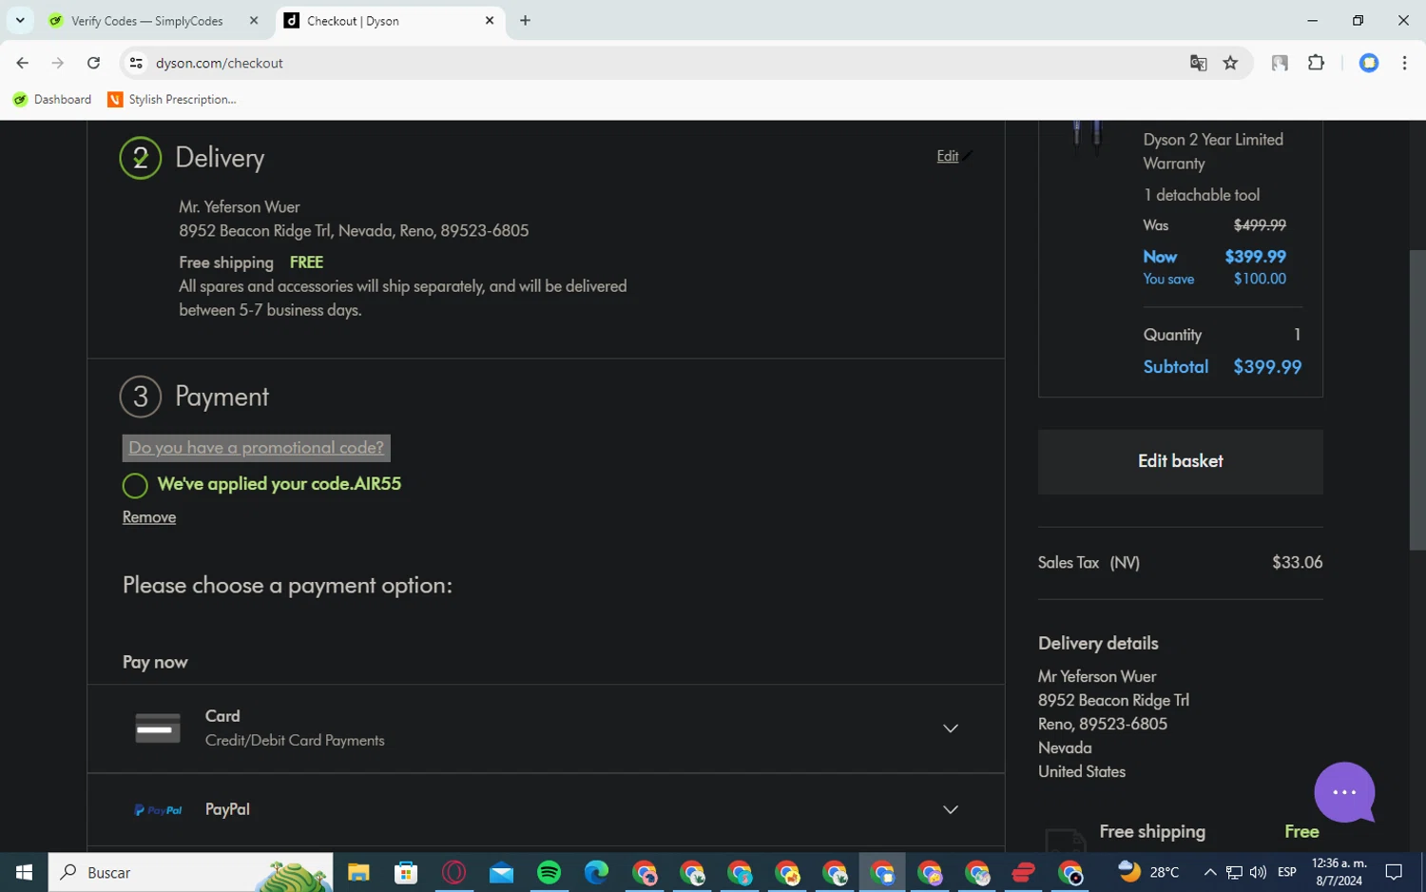Click the Sales Tax amount $33.06

click(x=1298, y=562)
